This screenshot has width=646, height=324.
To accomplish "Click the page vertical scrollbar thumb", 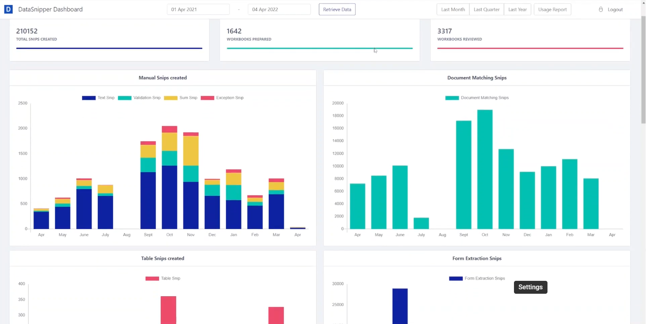I will [x=643, y=69].
